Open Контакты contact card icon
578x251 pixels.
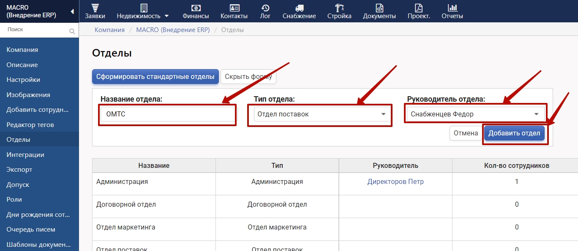[x=234, y=8]
